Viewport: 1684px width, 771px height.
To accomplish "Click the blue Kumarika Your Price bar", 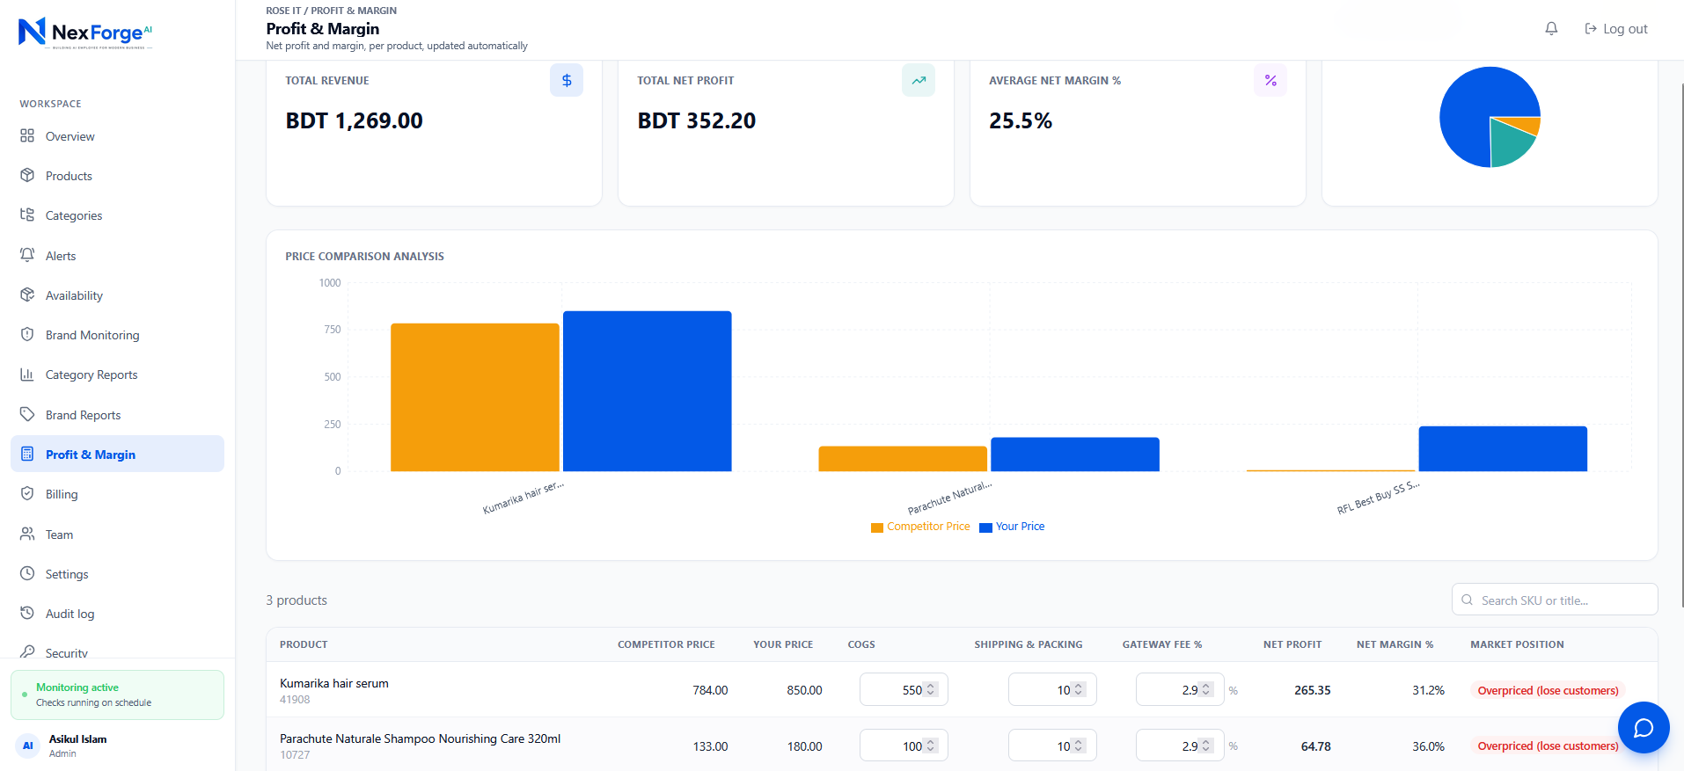I will pos(648,391).
